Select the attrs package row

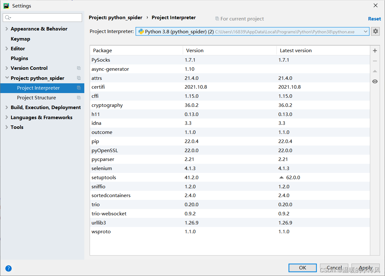coord(230,78)
